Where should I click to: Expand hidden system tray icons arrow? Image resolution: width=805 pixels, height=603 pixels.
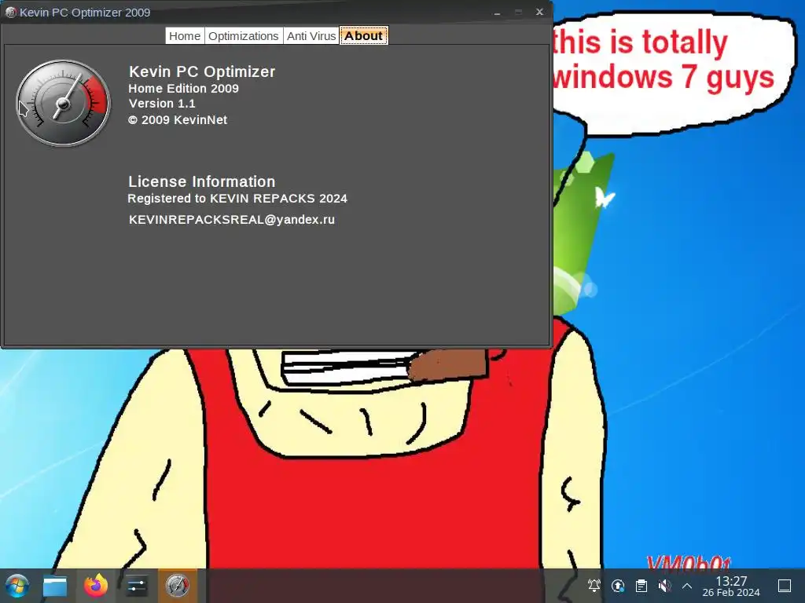point(687,586)
